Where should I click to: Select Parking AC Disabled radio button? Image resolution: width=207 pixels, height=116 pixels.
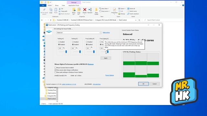(x=59, y=44)
